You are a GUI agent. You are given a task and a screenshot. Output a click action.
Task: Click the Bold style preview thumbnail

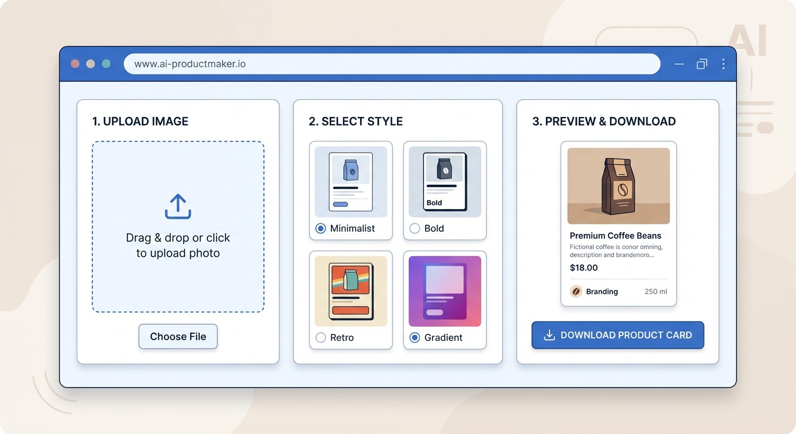445,182
